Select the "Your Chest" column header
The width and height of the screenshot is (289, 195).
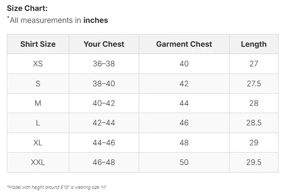click(104, 44)
